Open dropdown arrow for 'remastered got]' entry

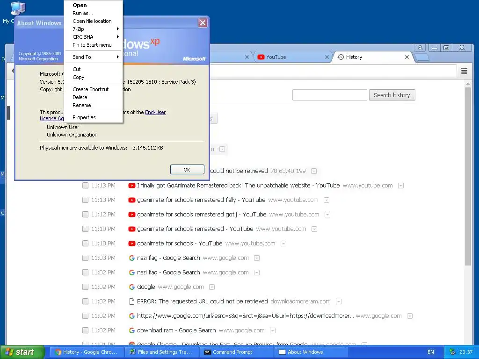point(327,215)
